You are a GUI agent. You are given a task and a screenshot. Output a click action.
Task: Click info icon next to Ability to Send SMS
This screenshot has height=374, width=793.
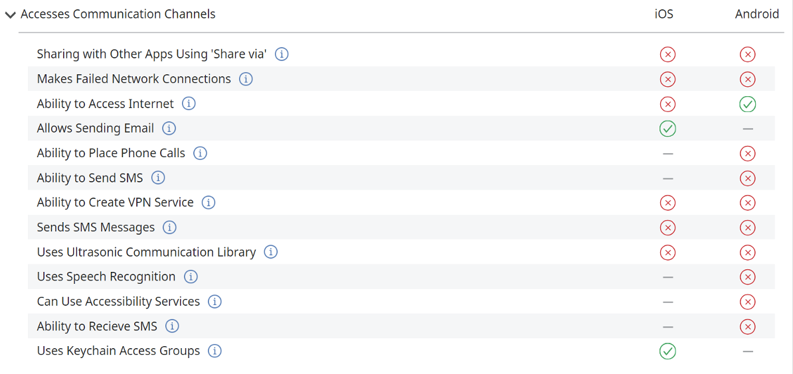point(158,178)
